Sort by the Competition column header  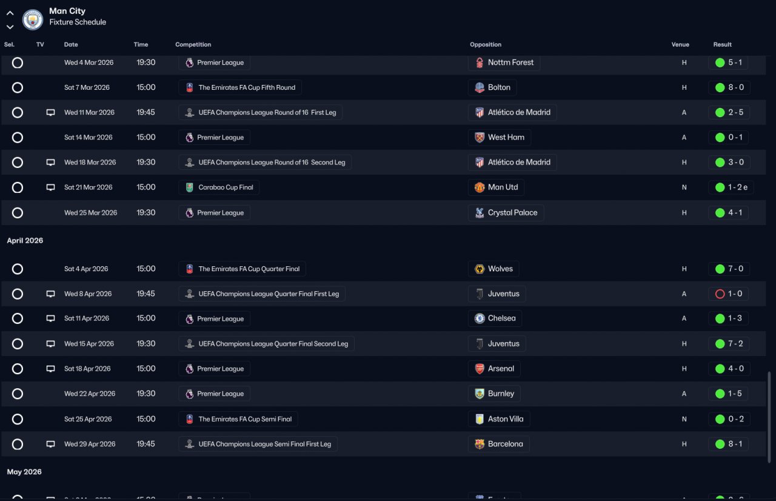193,44
